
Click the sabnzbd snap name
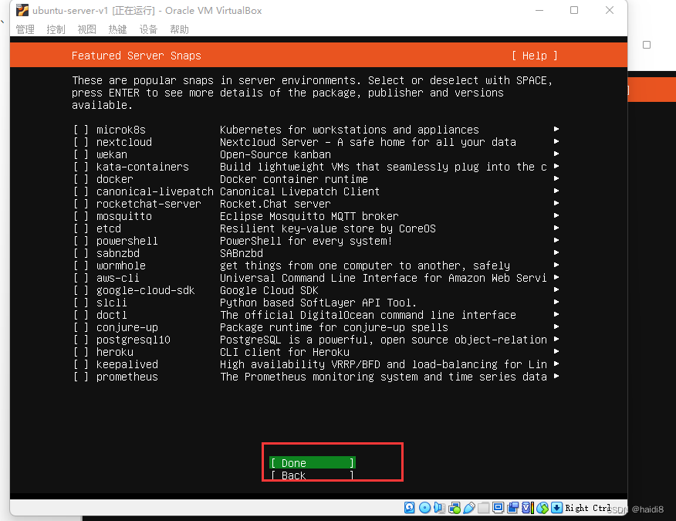[118, 254]
